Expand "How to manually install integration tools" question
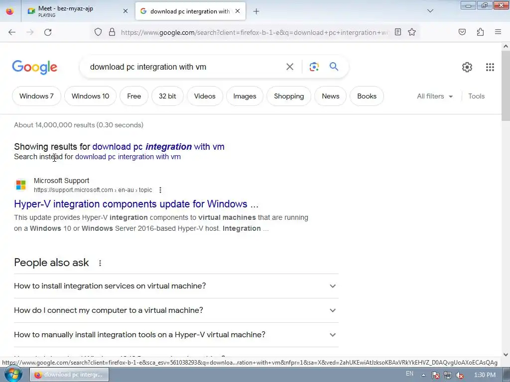Screen dimensions: 510x382 pos(176,335)
